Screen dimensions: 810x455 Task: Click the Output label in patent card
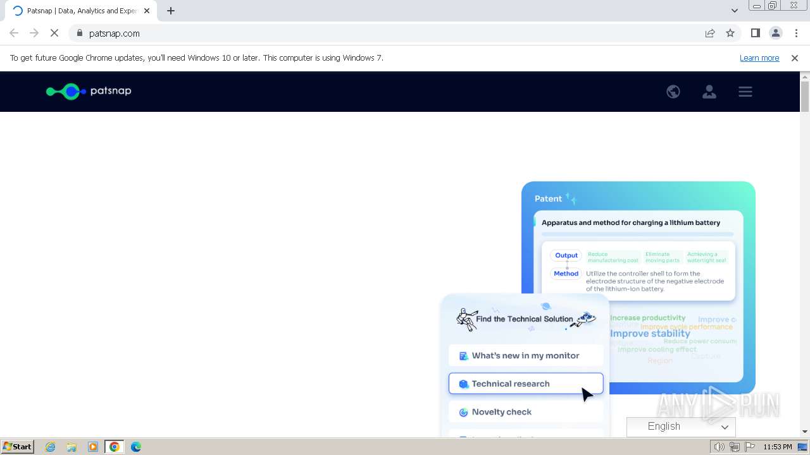coord(566,255)
